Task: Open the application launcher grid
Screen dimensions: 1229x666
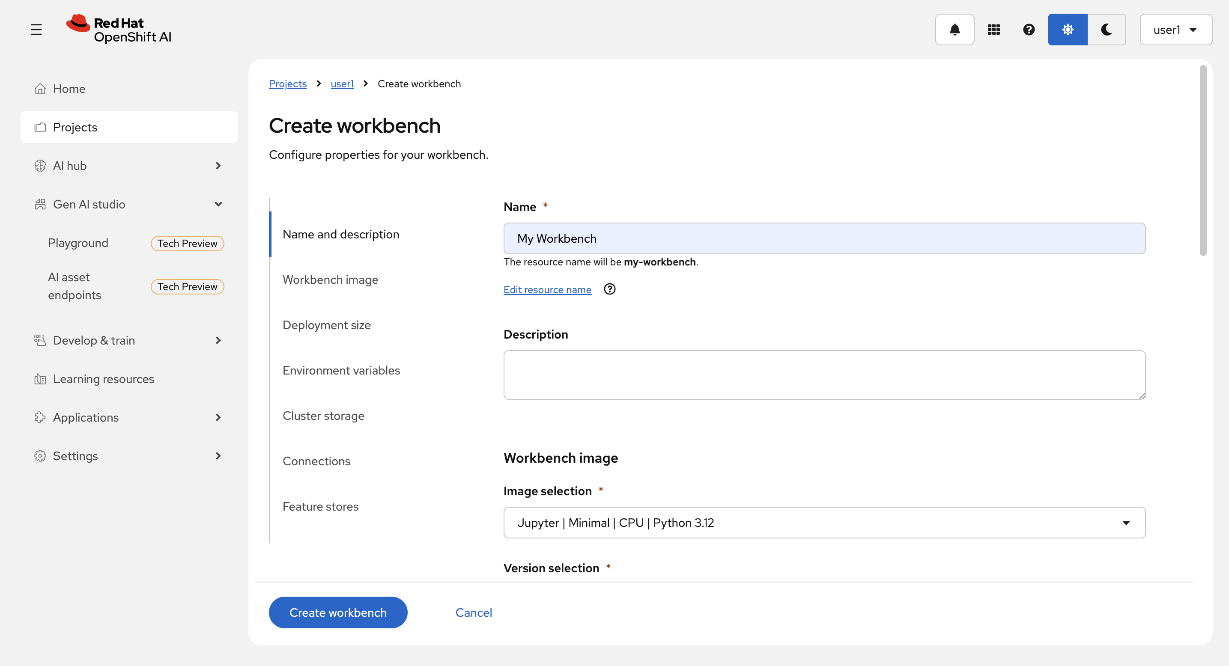Action: (x=993, y=30)
